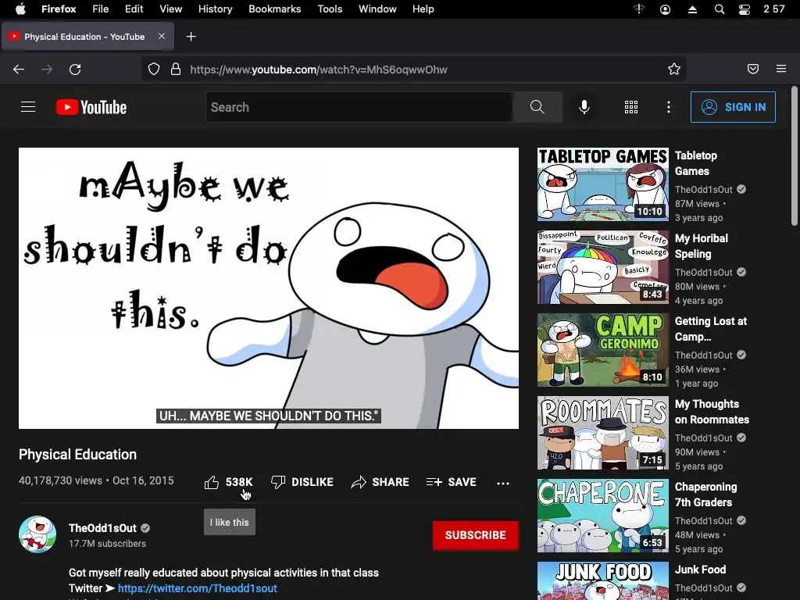Image resolution: width=800 pixels, height=600 pixels.
Task: Open the Help menu
Action: [423, 9]
